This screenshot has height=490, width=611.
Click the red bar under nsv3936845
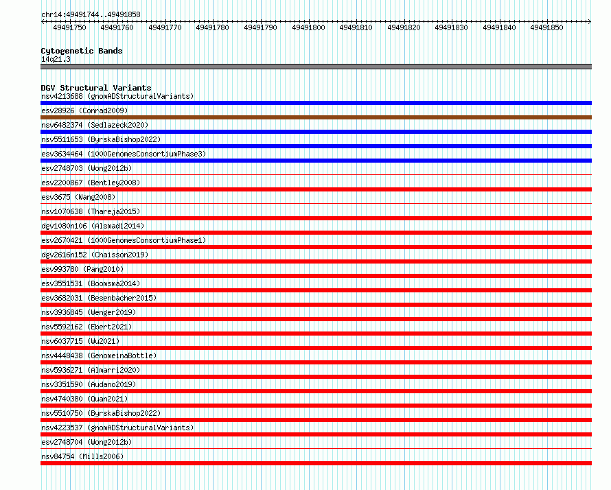pyautogui.click(x=316, y=319)
